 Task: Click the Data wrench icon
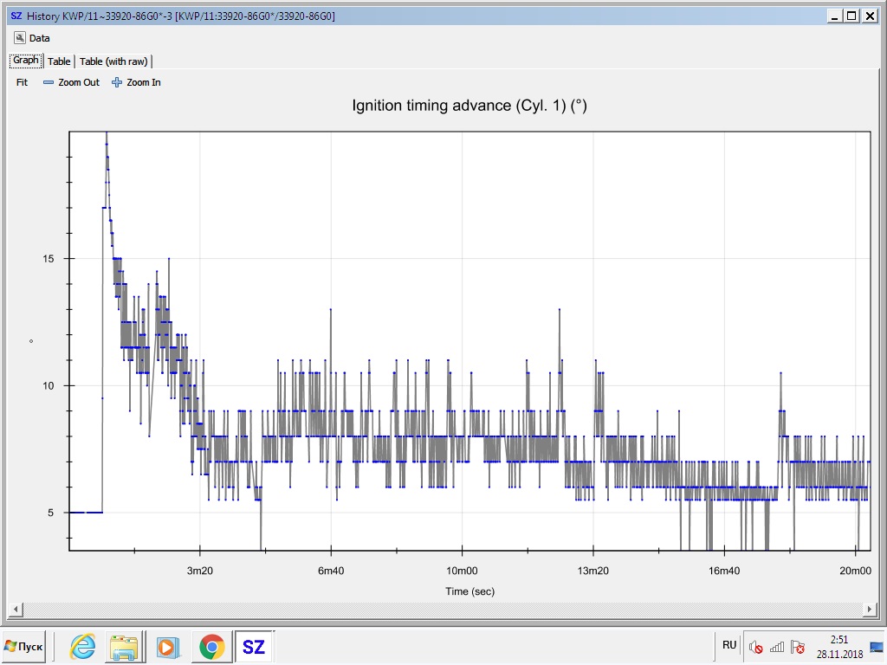[x=20, y=38]
